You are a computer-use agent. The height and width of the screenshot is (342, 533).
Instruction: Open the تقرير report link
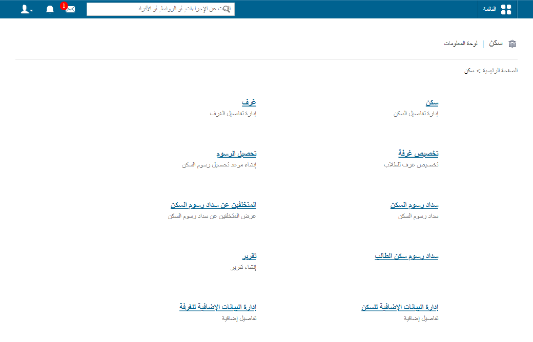(249, 256)
